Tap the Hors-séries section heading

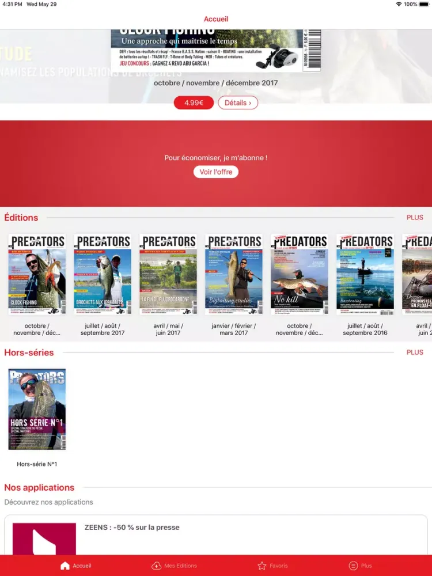[x=29, y=353]
